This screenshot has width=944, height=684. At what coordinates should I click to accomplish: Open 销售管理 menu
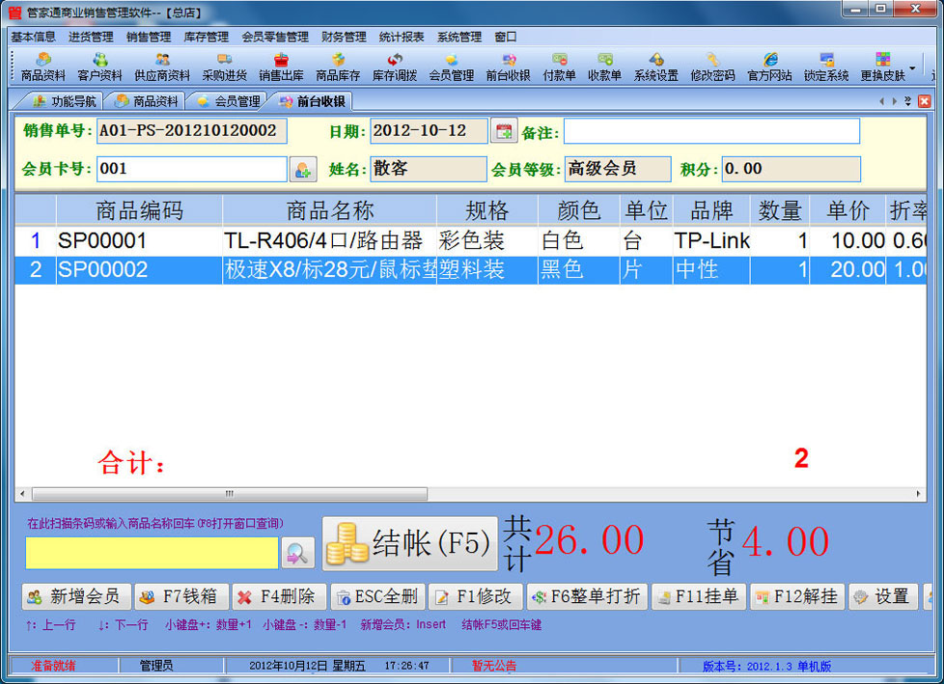point(149,37)
